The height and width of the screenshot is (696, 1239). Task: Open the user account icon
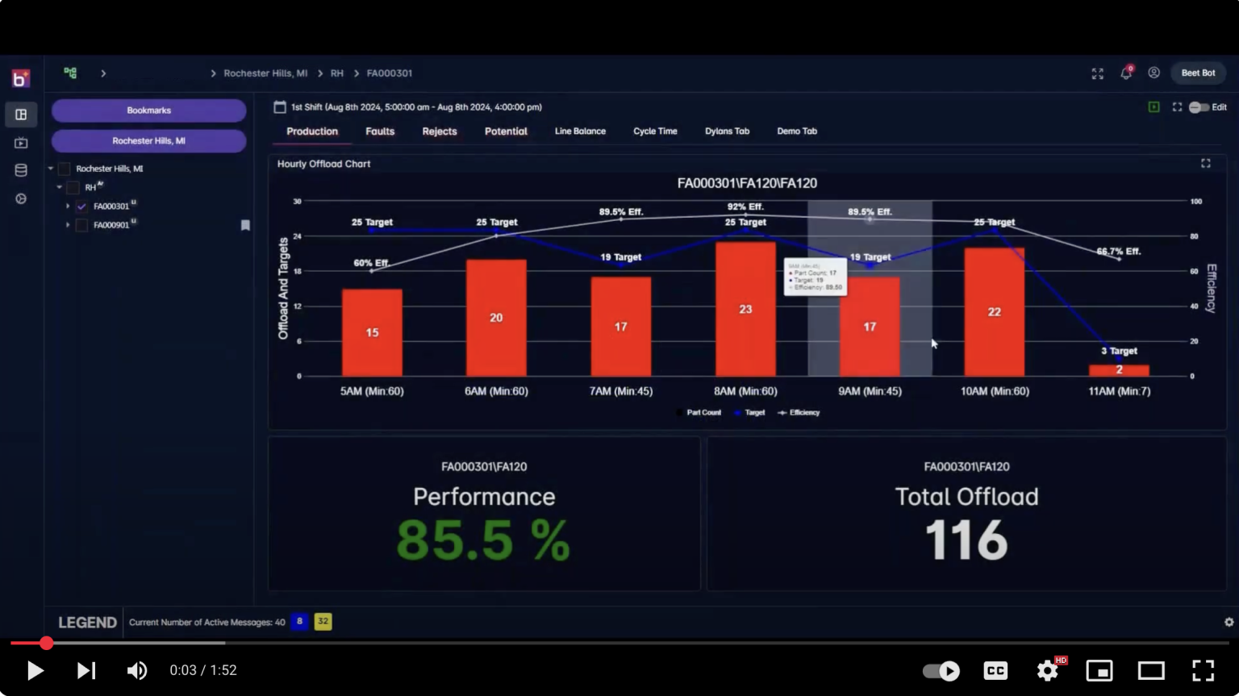1153,73
